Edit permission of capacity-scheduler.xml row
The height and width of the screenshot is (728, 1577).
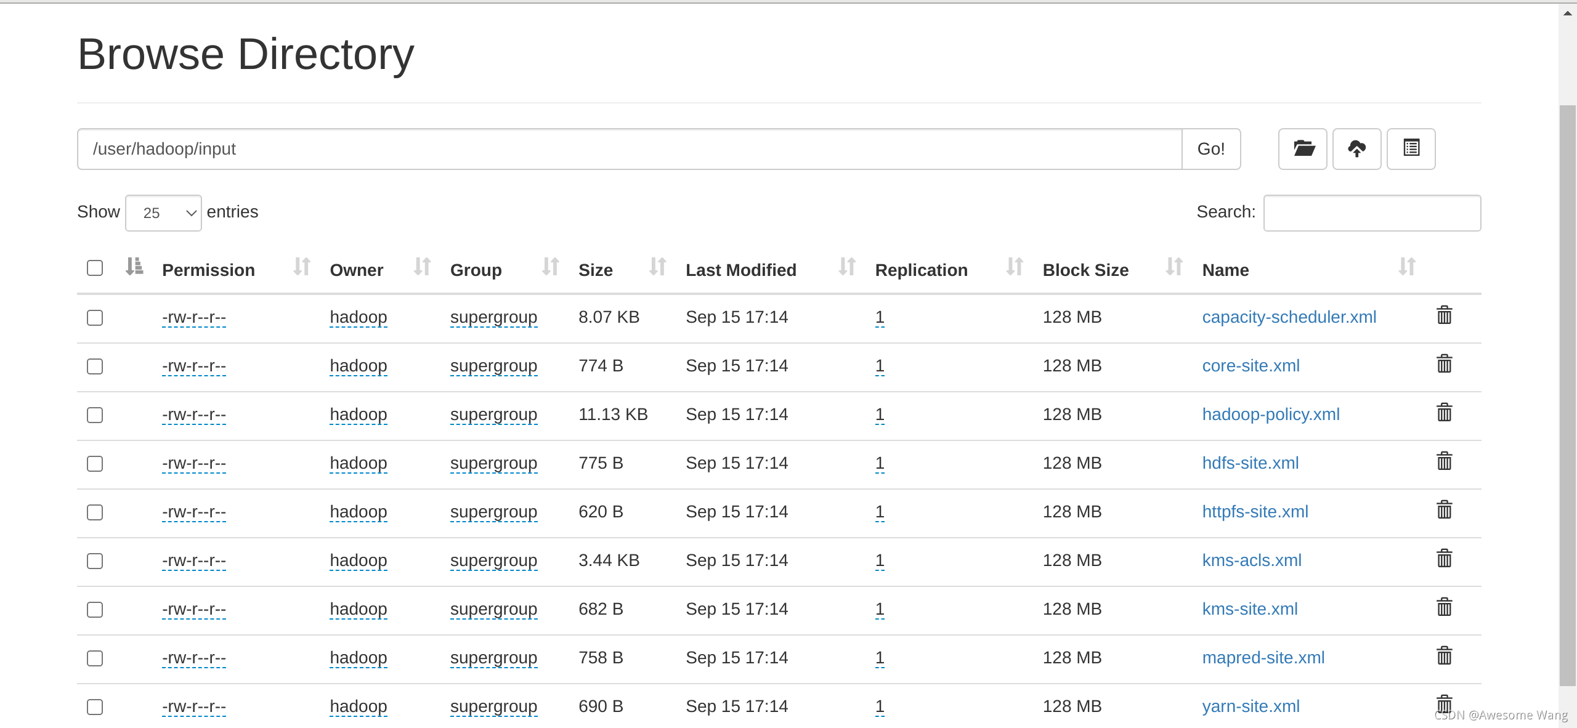(x=194, y=317)
